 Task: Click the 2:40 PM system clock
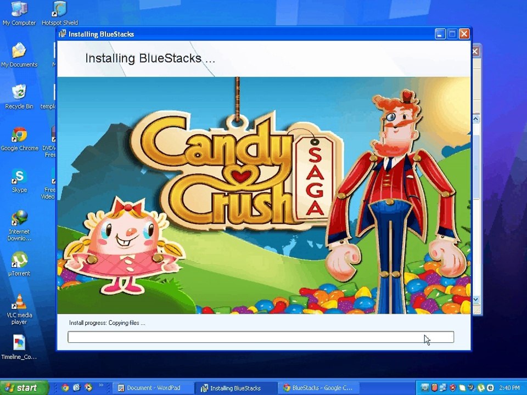pos(509,388)
